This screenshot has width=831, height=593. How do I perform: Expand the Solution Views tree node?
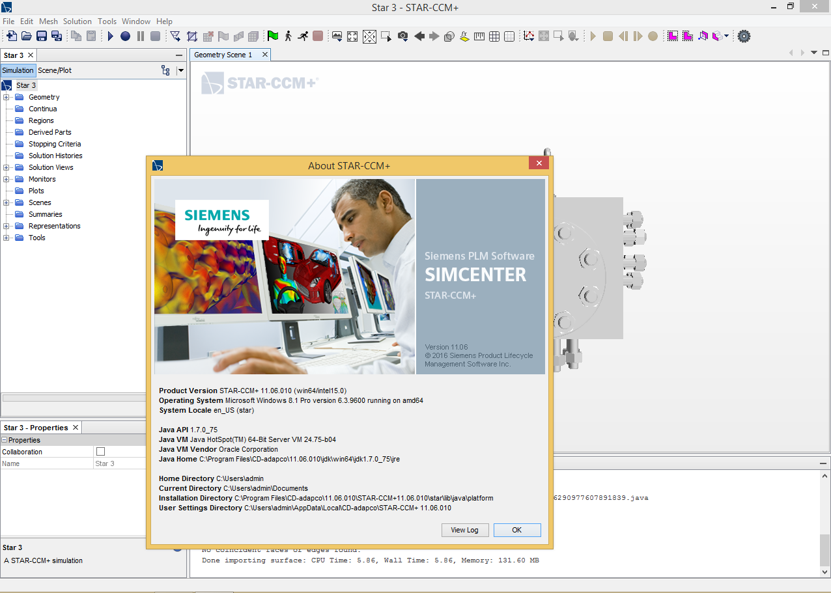[7, 167]
